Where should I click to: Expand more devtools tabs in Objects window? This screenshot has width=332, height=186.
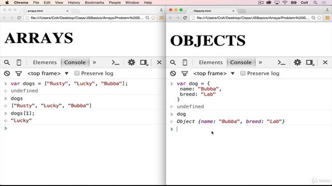pos(260,63)
